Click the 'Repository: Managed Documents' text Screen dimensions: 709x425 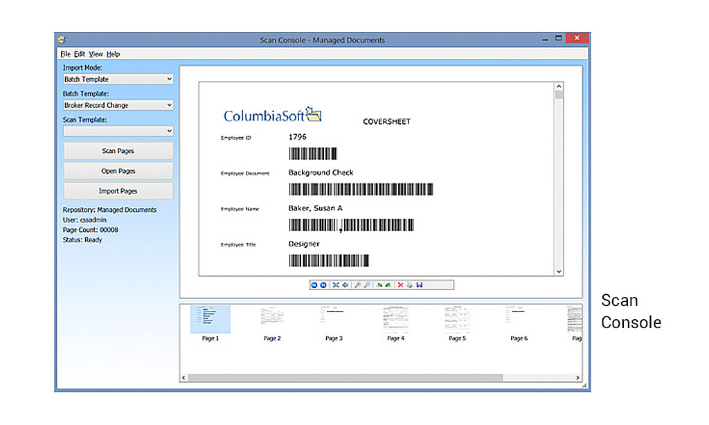[109, 210]
